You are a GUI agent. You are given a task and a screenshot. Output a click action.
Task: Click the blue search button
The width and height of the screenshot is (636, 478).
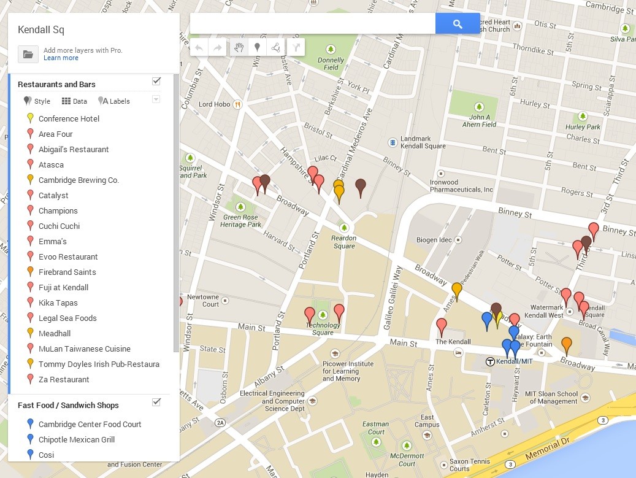pos(458,23)
